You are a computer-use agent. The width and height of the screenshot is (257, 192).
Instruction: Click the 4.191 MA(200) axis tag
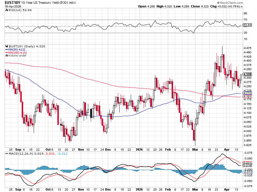point(247,97)
